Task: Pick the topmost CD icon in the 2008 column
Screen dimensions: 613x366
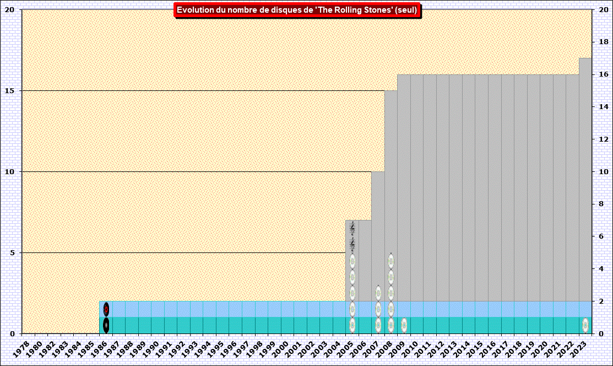Action: coord(391,261)
